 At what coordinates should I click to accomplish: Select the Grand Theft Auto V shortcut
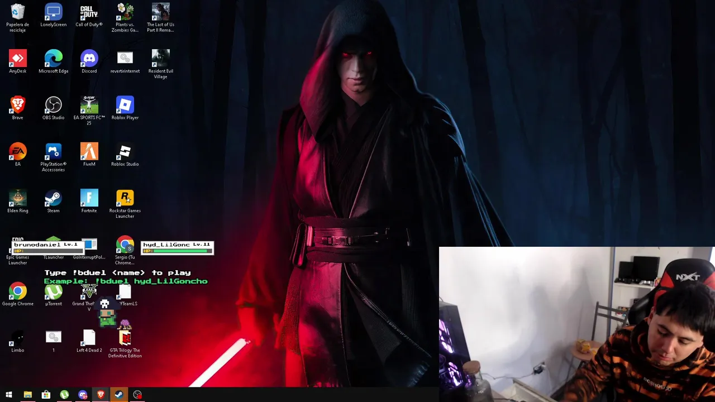tap(89, 296)
